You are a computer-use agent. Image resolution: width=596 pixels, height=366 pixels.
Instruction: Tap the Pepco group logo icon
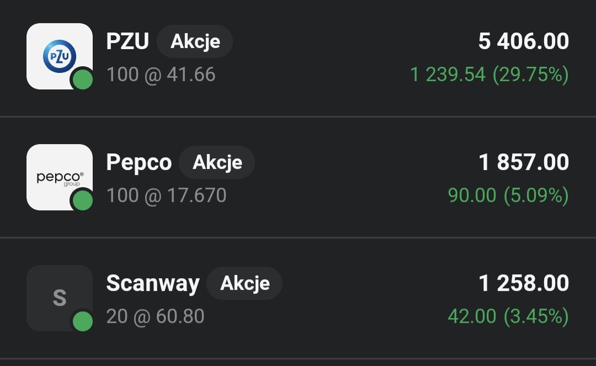pyautogui.click(x=59, y=177)
